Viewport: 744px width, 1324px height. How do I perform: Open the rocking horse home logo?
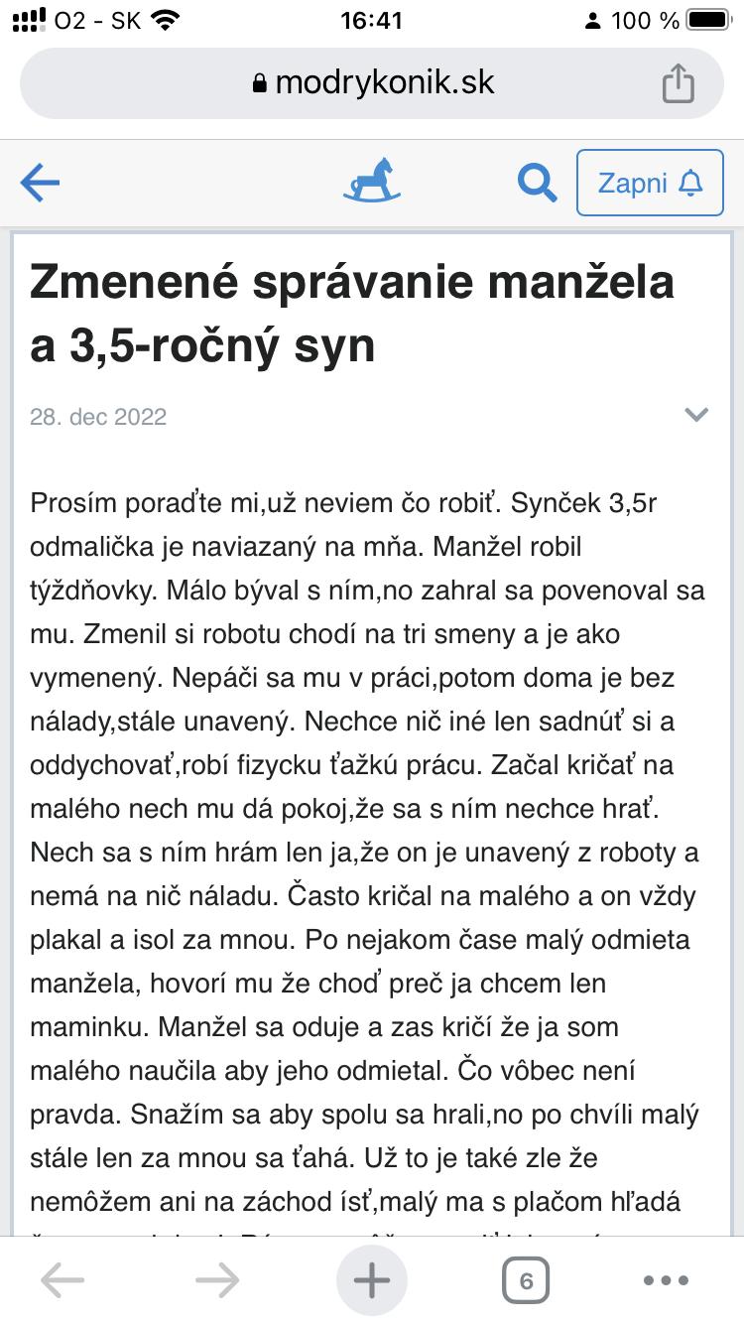pyautogui.click(x=372, y=181)
